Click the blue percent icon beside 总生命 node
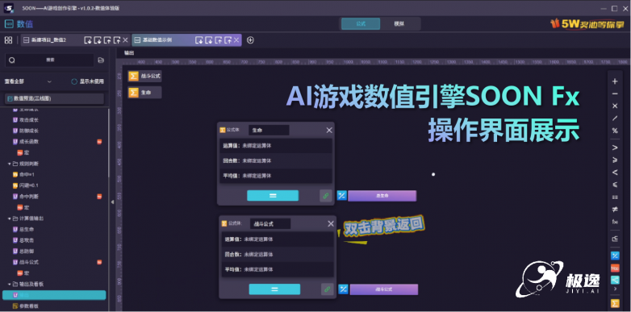This screenshot has height=312, width=631. click(x=341, y=196)
